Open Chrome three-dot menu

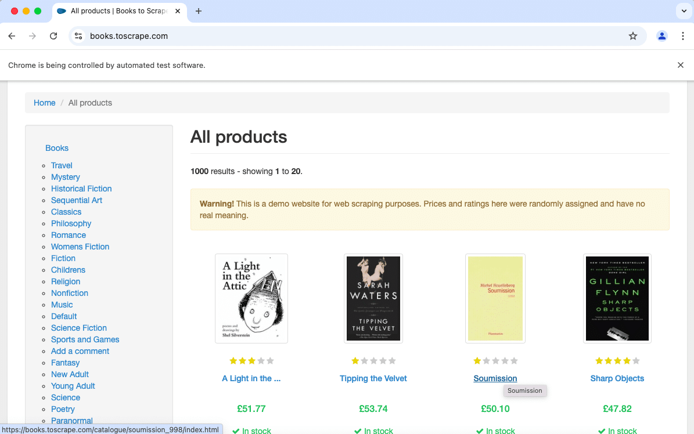(682, 36)
